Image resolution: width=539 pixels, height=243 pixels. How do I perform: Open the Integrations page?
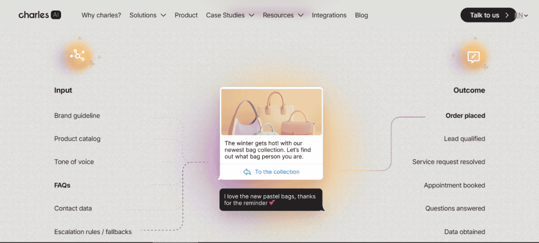pyautogui.click(x=329, y=15)
